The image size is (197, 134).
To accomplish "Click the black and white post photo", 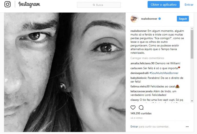I will (65, 72).
